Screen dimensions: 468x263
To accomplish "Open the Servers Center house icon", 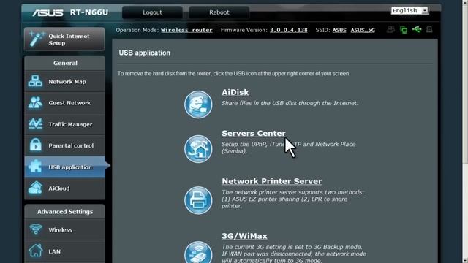I will [x=198, y=149].
